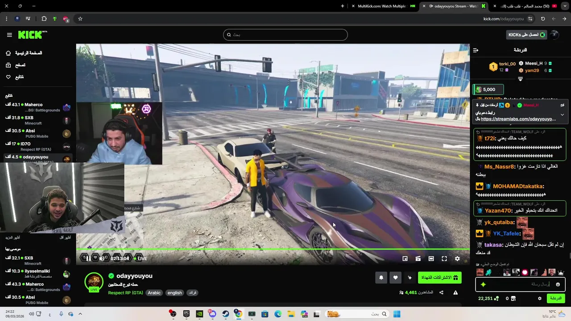571x321 pixels.
Task: Open the Kick hamburger menu
Action: click(x=9, y=35)
